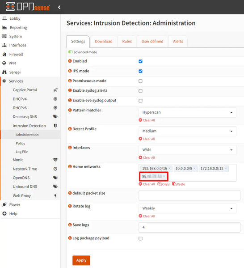Show help for Save logs info icon

[x=70, y=225]
